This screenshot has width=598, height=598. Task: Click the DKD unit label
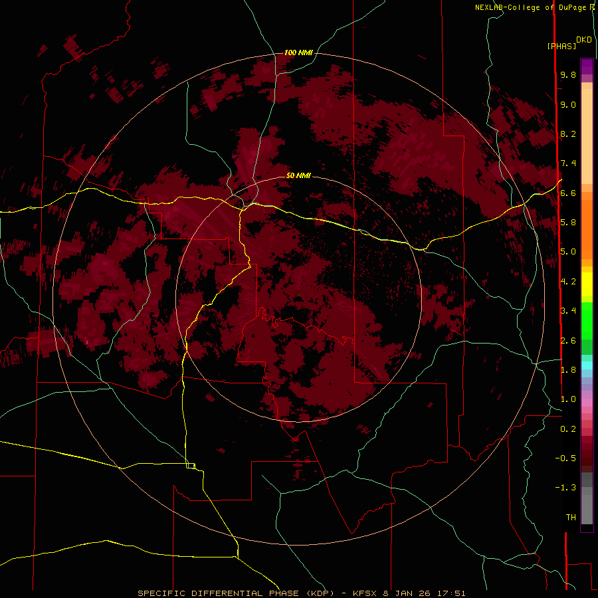point(584,40)
